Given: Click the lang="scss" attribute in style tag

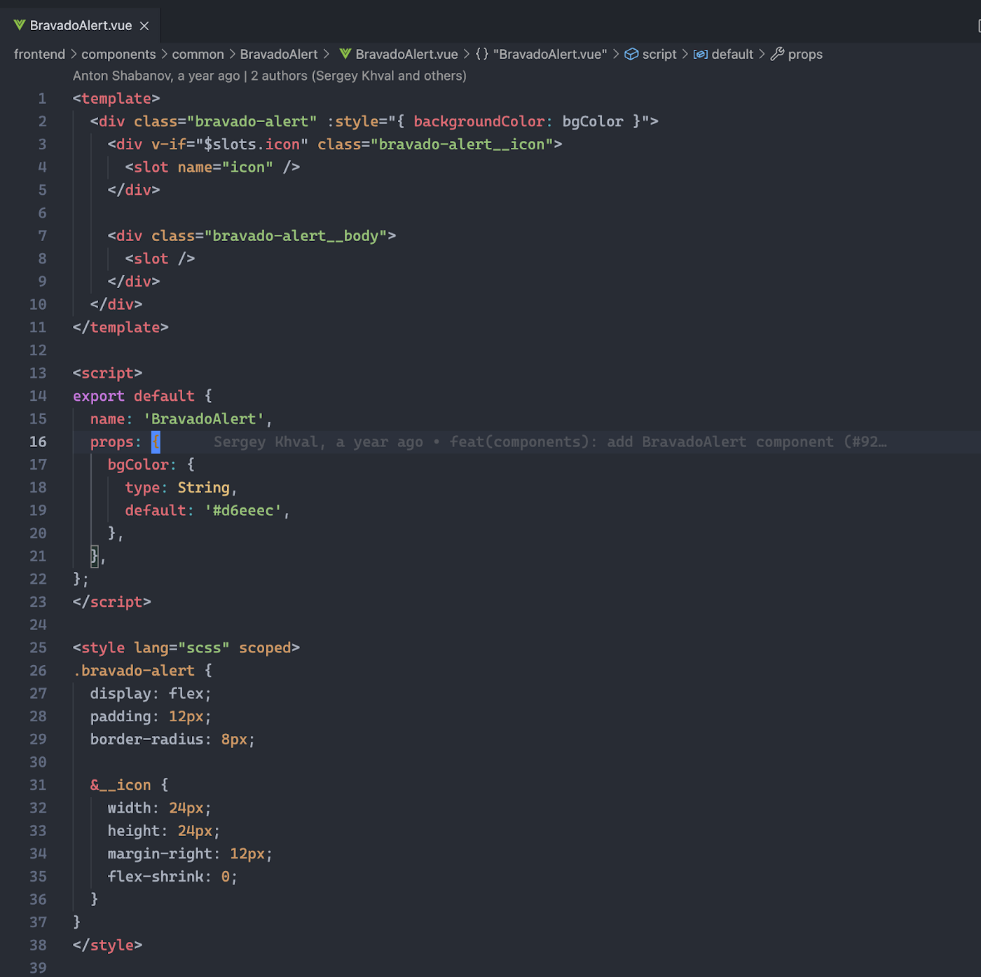Looking at the screenshot, I should 182,648.
